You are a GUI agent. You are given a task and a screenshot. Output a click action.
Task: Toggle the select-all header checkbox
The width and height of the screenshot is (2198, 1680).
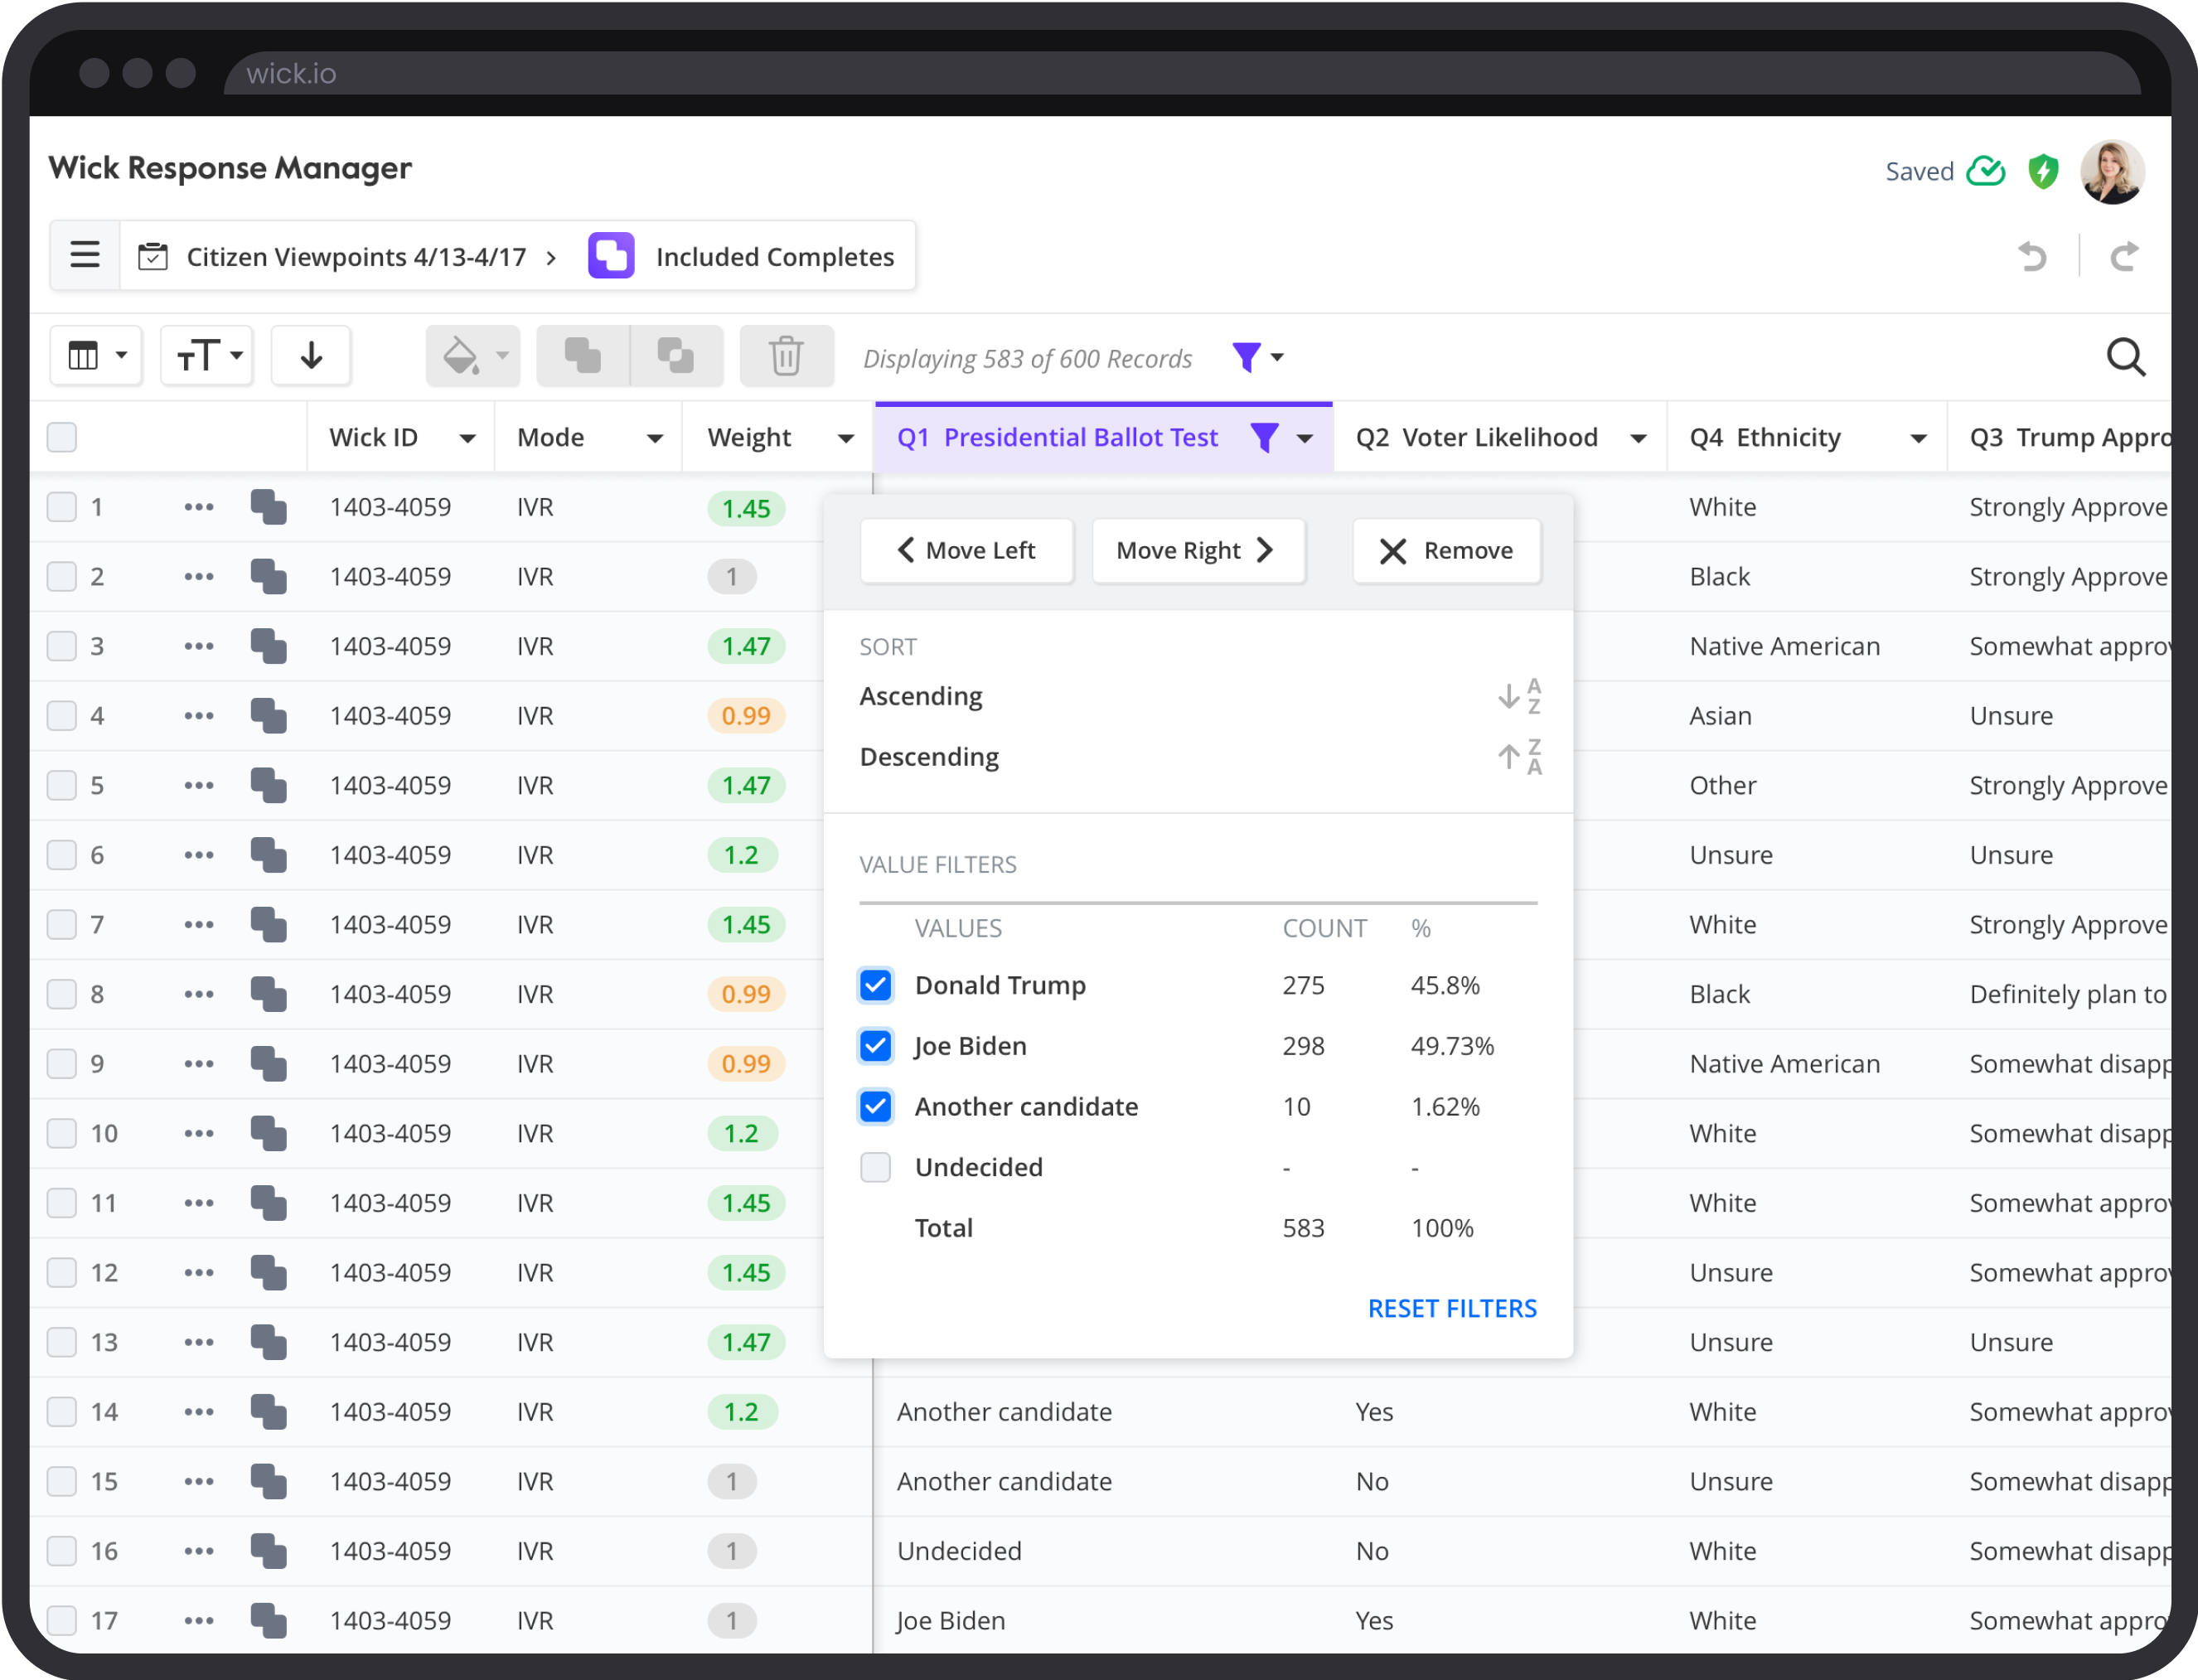click(62, 437)
